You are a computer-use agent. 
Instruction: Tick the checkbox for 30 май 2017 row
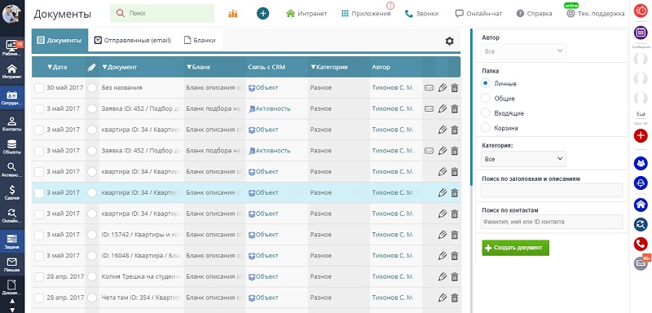click(39, 88)
